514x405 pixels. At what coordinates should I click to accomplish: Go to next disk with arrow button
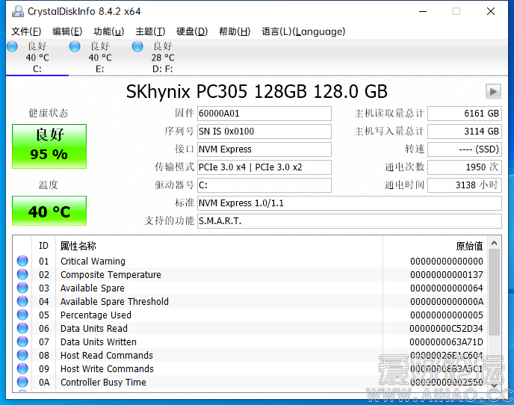pos(493,91)
